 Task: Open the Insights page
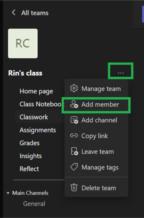[x=31, y=156]
